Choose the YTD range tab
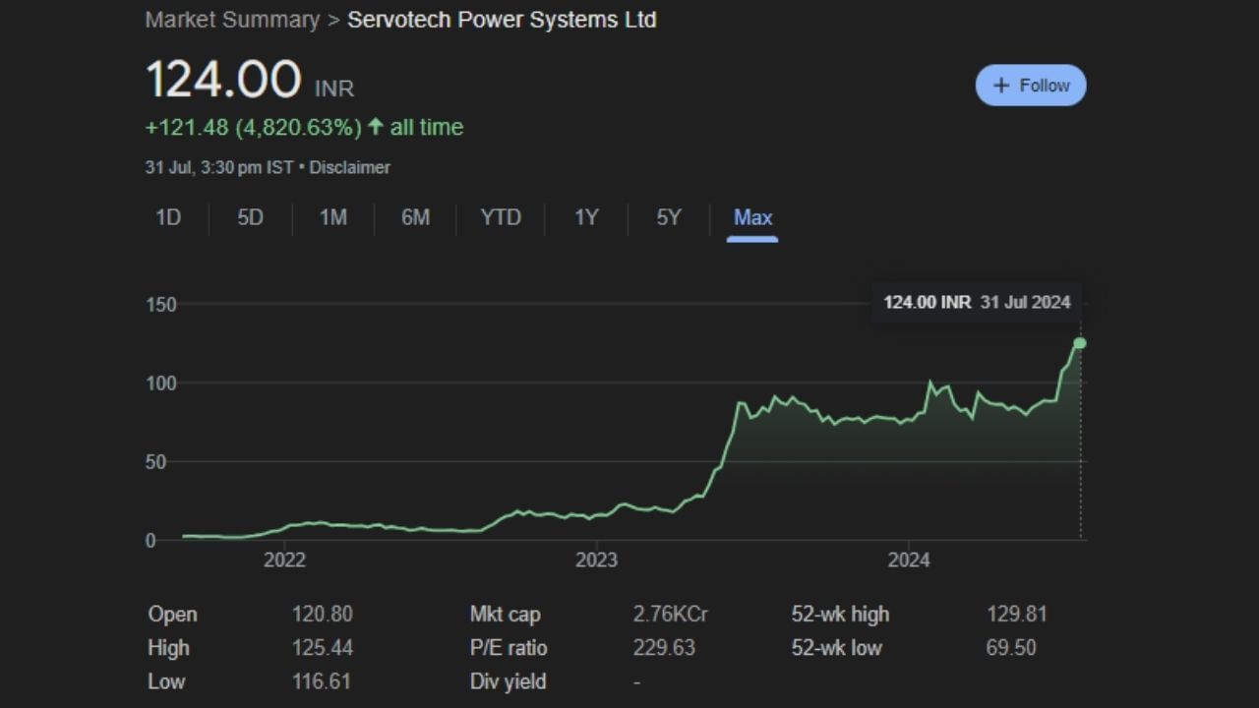The height and width of the screenshot is (708, 1259). (x=501, y=217)
